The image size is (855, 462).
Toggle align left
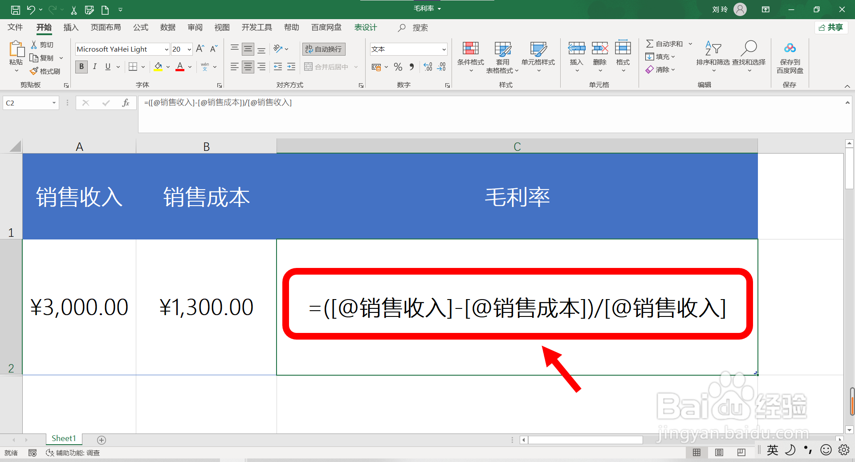(x=235, y=67)
